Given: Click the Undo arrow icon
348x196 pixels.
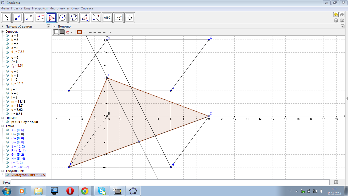Looking at the screenshot, I should pyautogui.click(x=336, y=15).
